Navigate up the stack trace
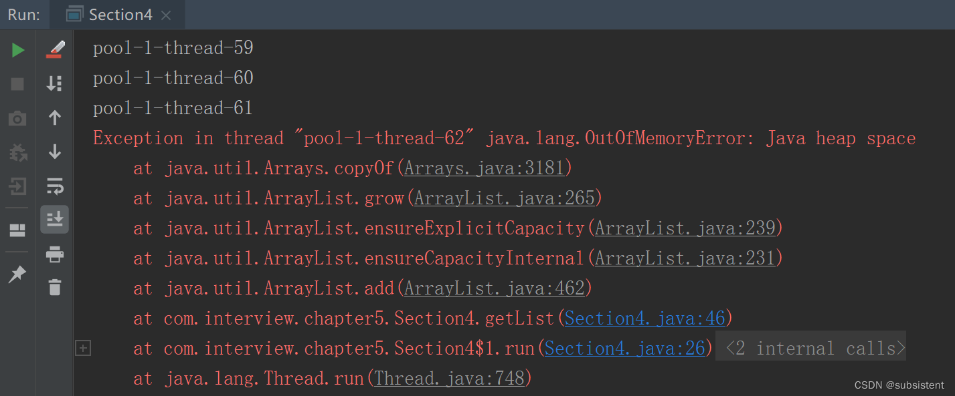Screen dimensions: 955x396 point(56,118)
